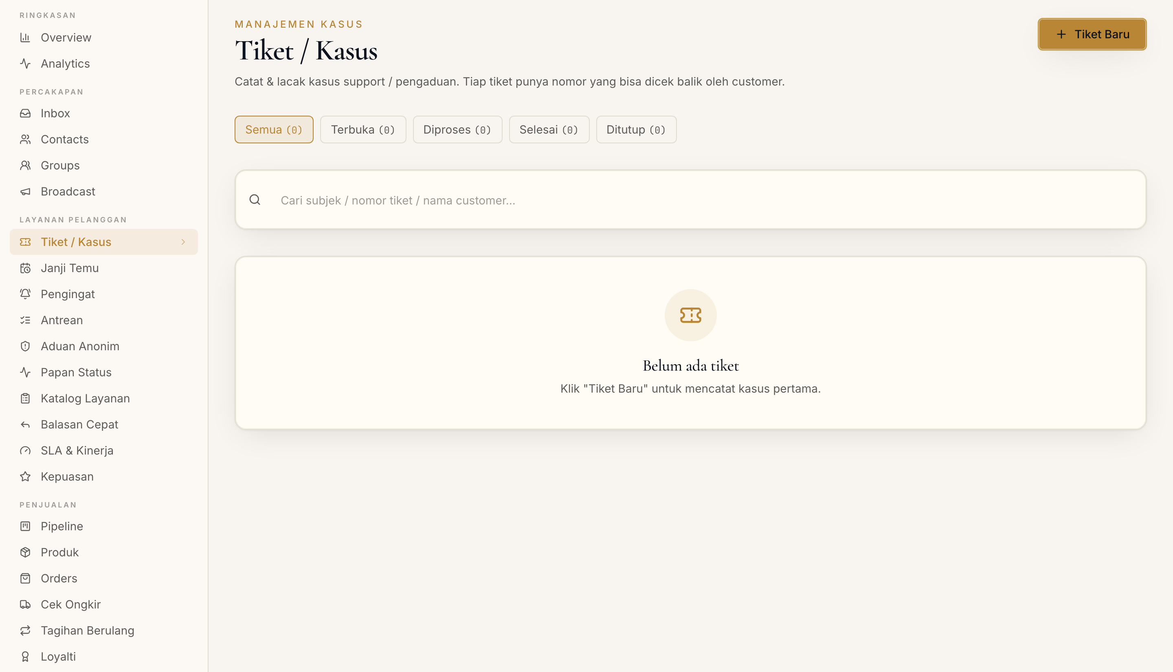
Task: Click the search magnifier icon
Action: [255, 200]
